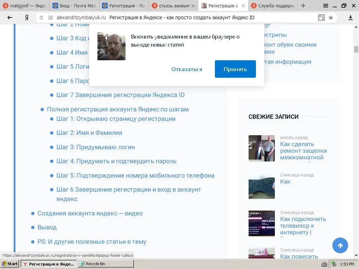Open the Как повесить article link
The width and height of the screenshot is (359, 269).
(299, 256)
